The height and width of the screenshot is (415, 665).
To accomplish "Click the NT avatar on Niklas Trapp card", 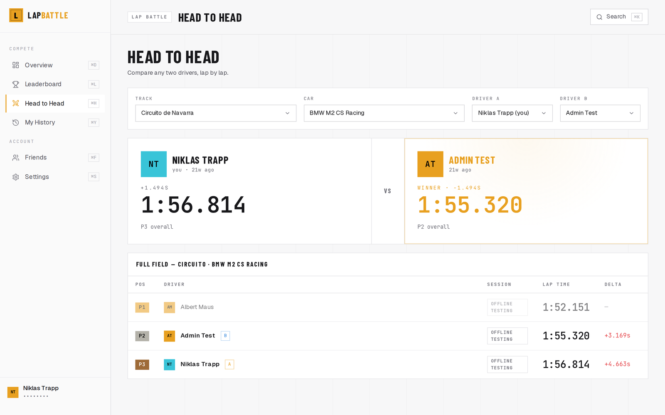I will coord(154,164).
